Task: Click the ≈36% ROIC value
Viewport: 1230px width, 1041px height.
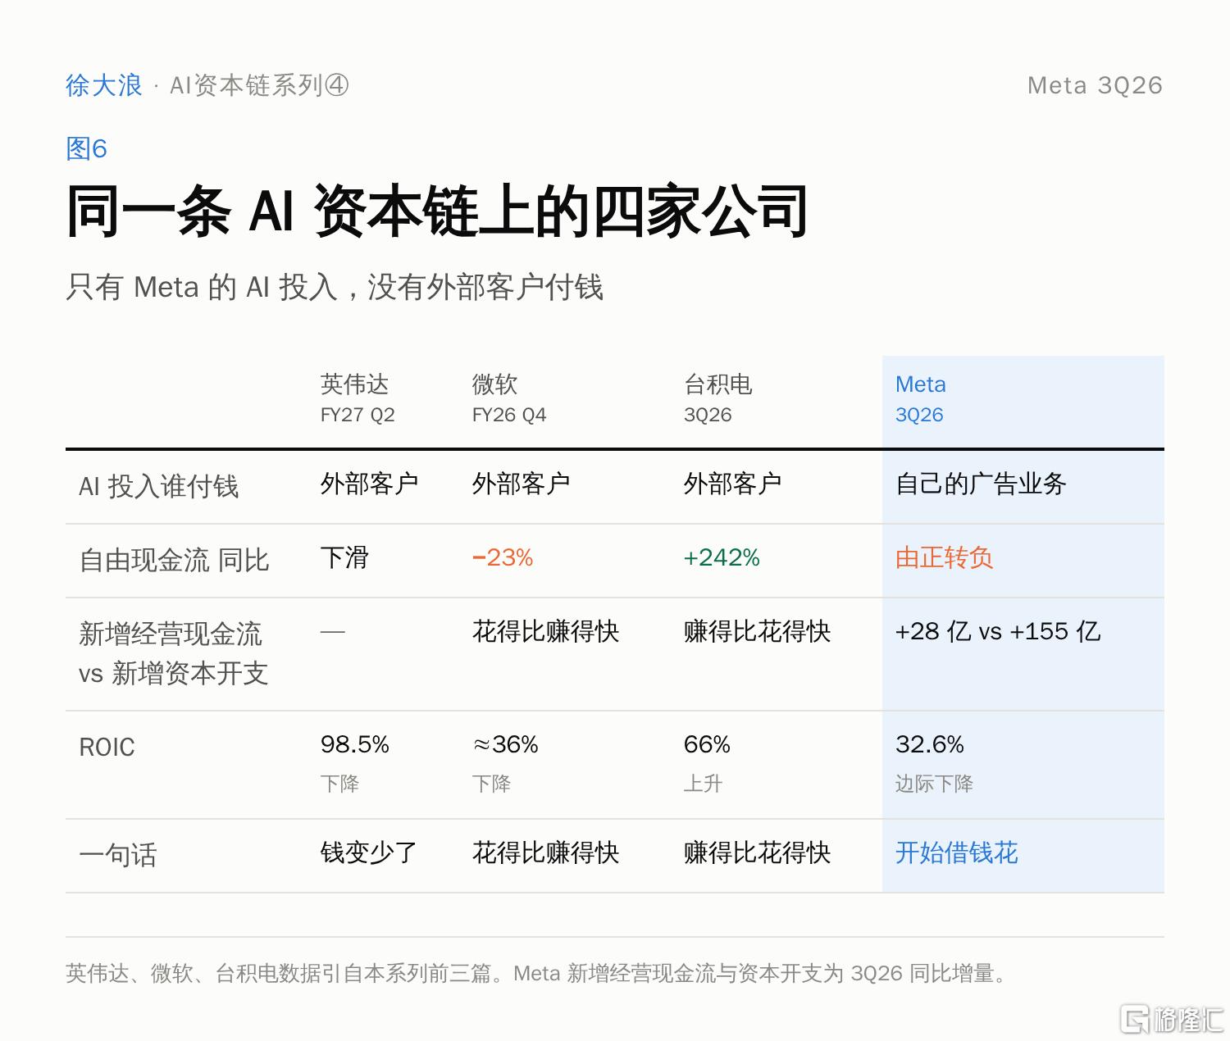Action: (x=505, y=744)
